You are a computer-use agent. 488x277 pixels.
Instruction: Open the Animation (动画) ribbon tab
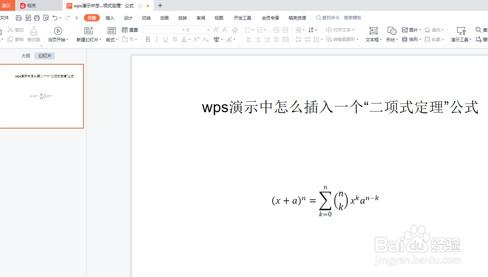tap(164, 18)
